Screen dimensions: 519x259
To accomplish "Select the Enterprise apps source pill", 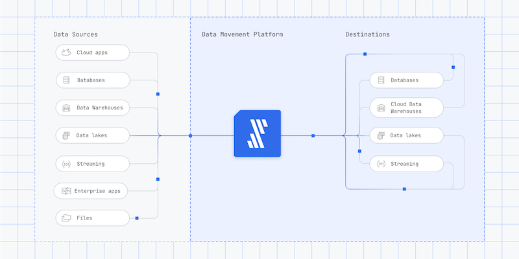I will (x=91, y=191).
